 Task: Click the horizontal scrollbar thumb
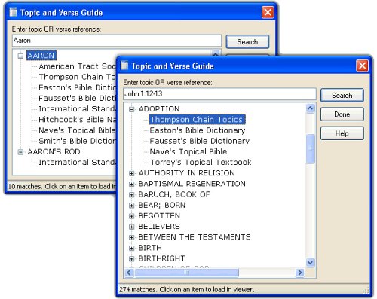[186, 273]
